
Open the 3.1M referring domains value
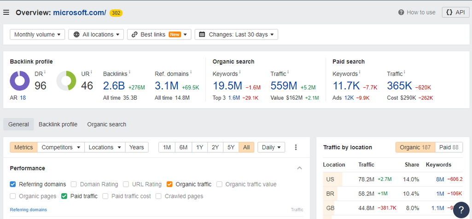tap(166, 86)
